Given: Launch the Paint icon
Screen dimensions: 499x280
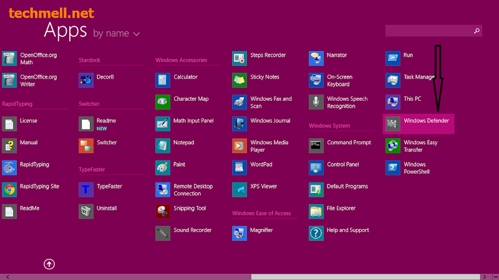Looking at the screenshot, I should [x=163, y=168].
